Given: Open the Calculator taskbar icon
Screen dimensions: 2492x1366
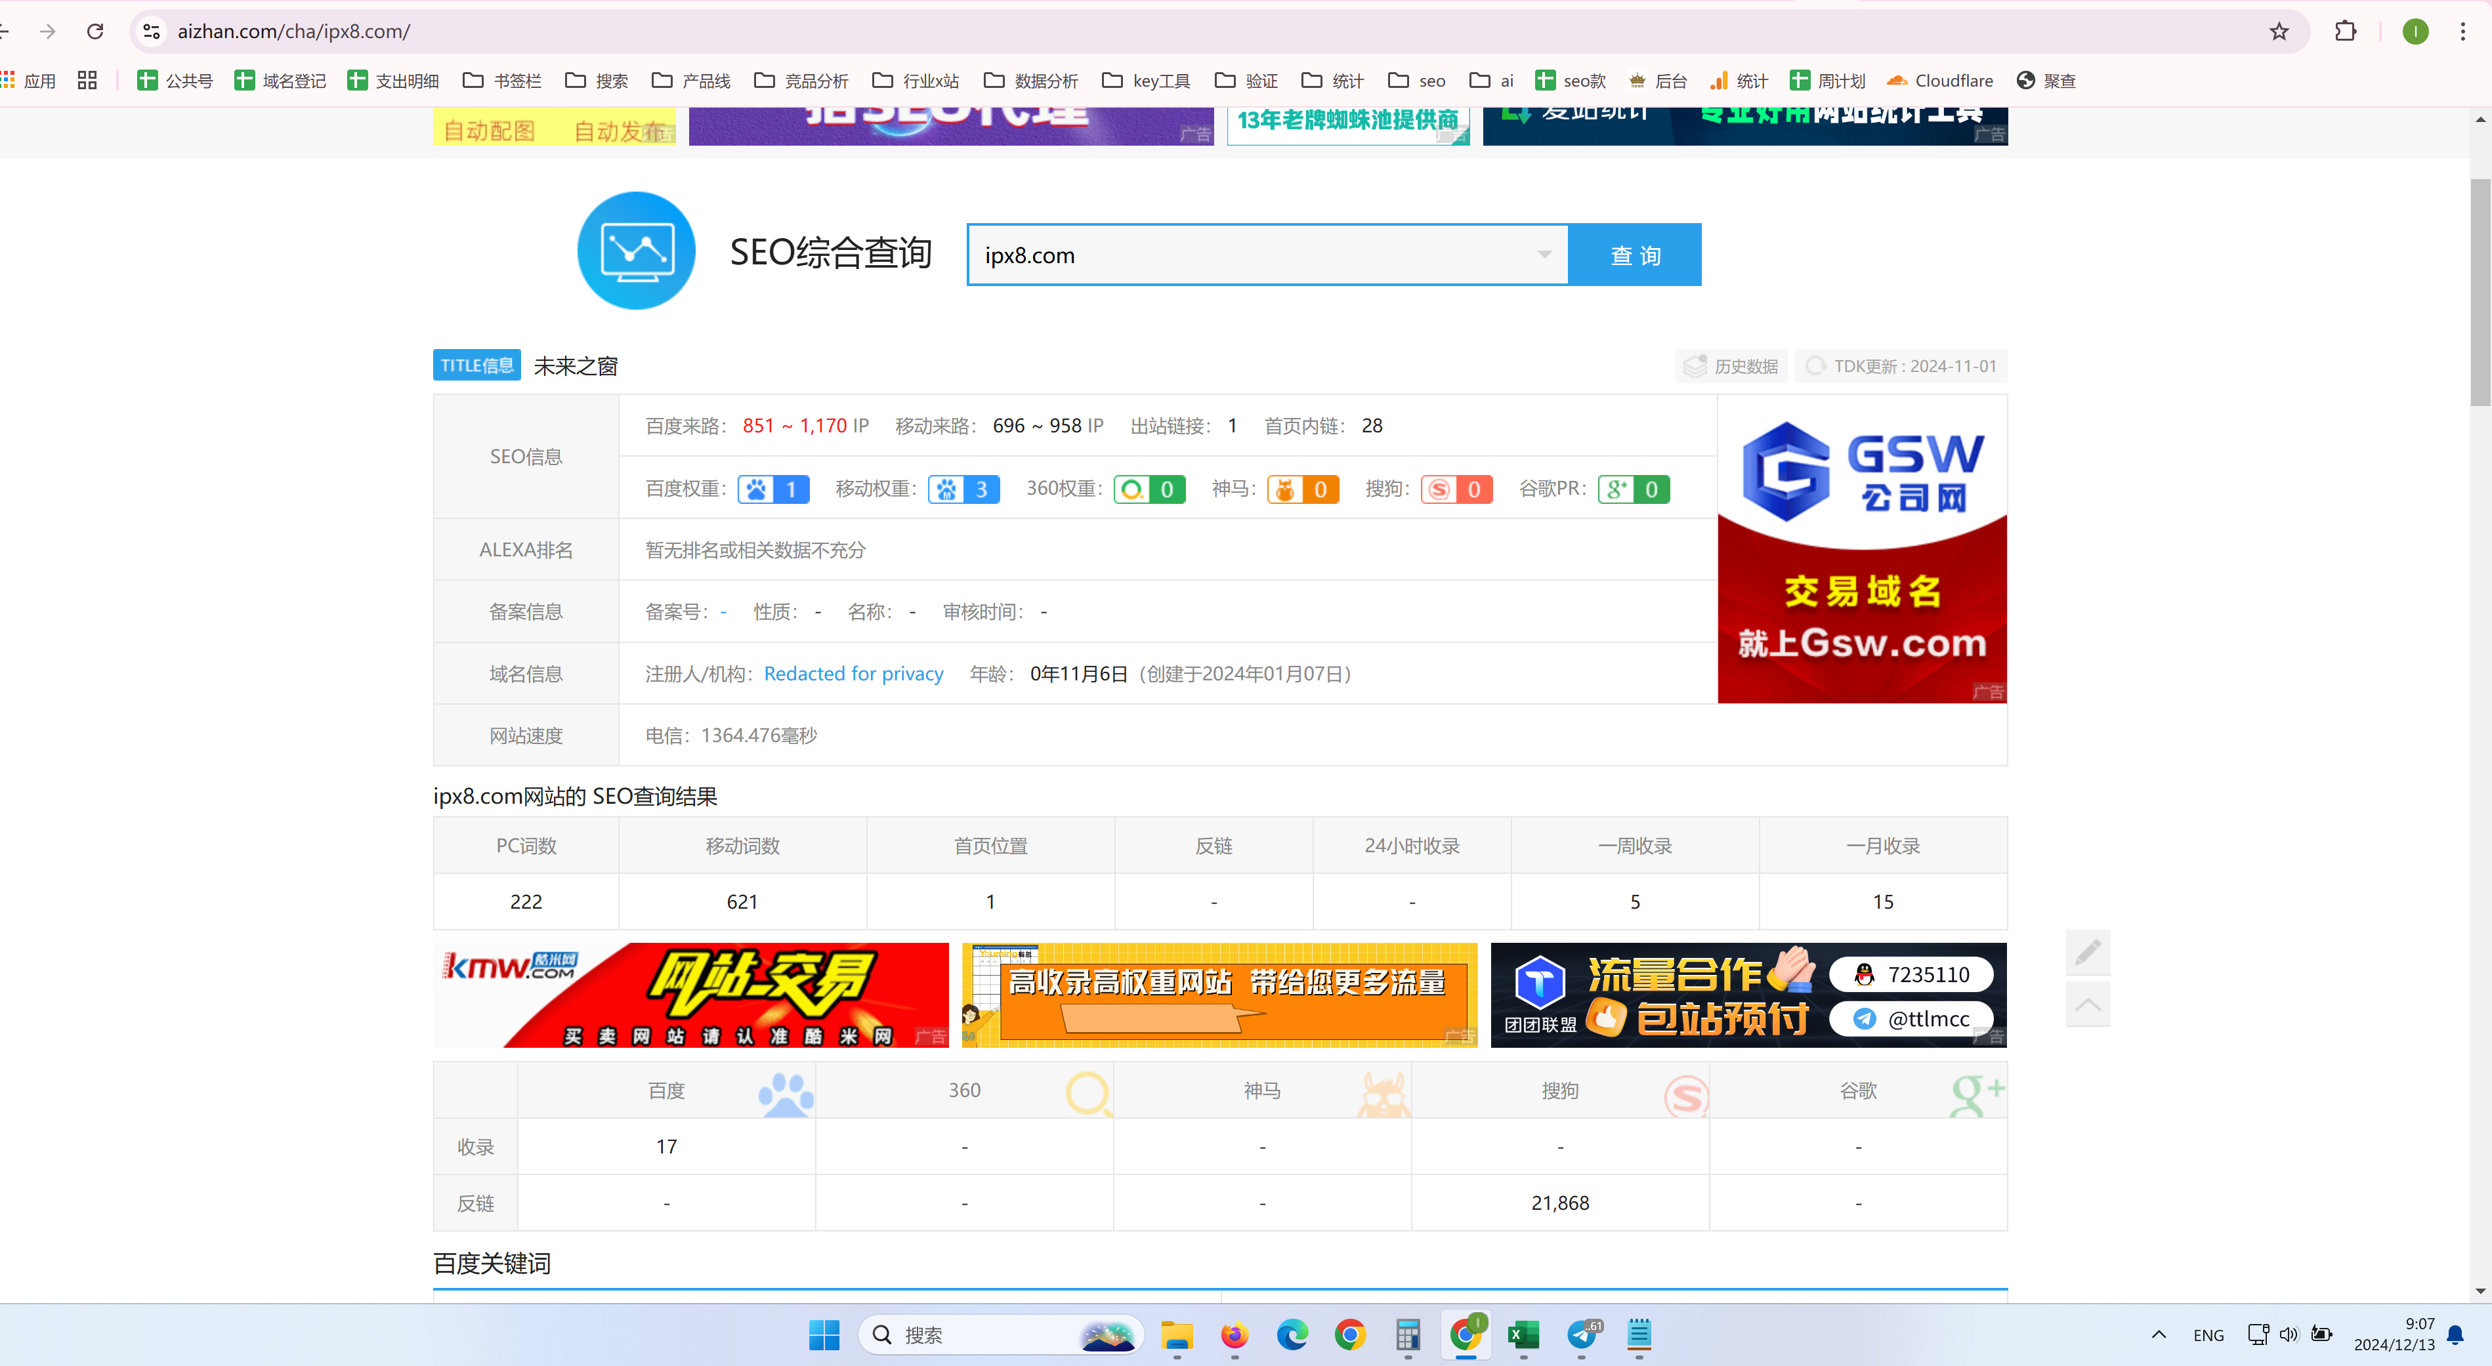Looking at the screenshot, I should [1408, 1335].
